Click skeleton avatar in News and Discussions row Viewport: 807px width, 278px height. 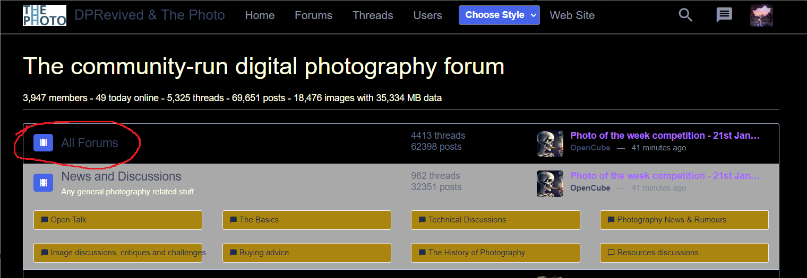[x=550, y=184]
